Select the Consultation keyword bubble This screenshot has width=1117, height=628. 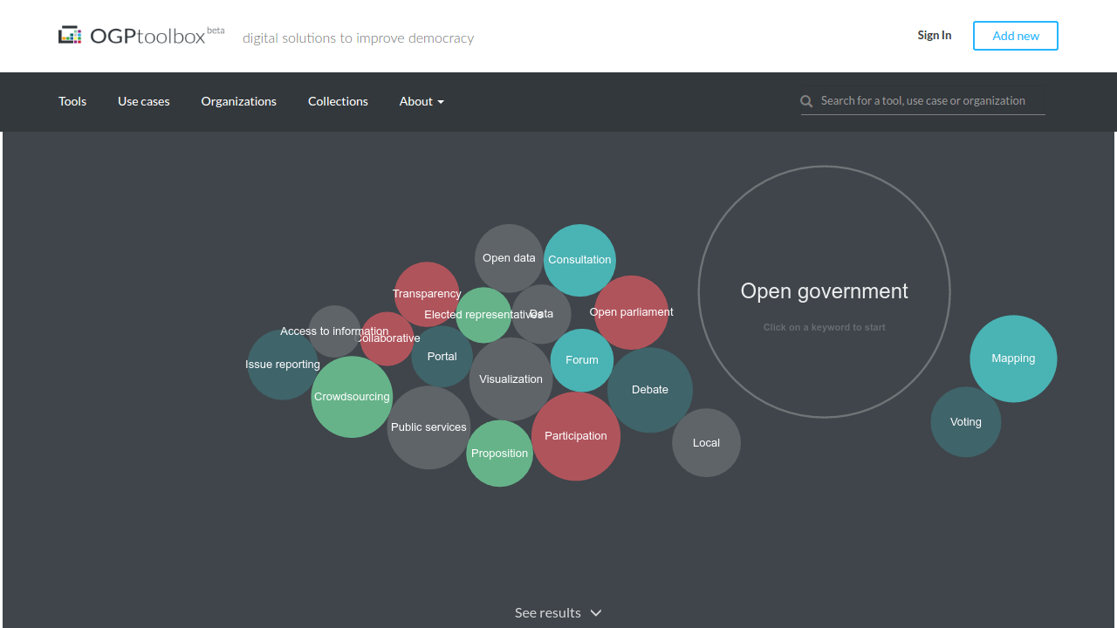579,260
